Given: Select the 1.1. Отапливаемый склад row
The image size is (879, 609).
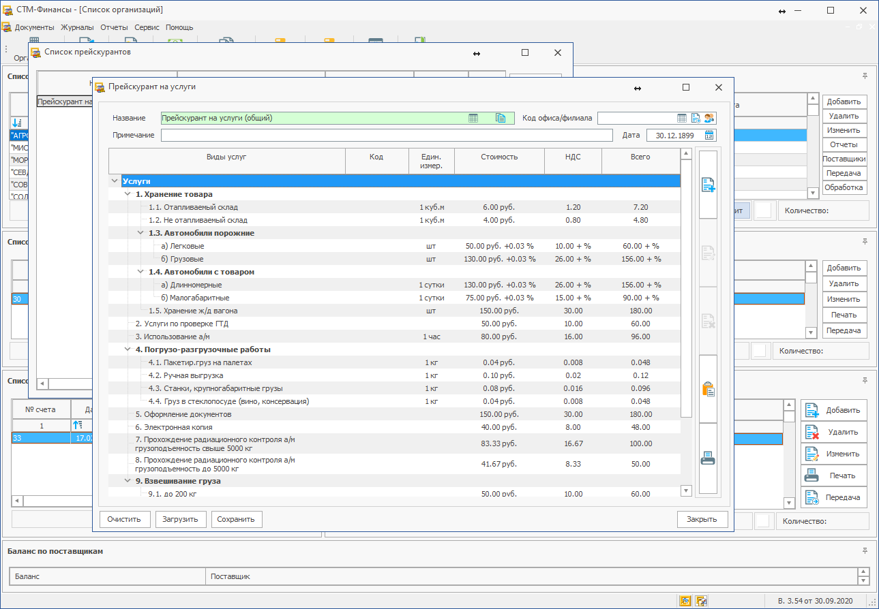Looking at the screenshot, I should click(394, 207).
